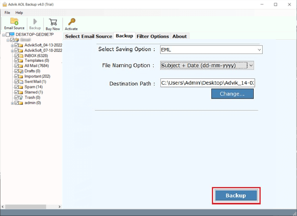This screenshot has width=297, height=216.
Task: Collapse the DESKTOP-GED9E7P tree node
Action: pyautogui.click(x=3, y=35)
